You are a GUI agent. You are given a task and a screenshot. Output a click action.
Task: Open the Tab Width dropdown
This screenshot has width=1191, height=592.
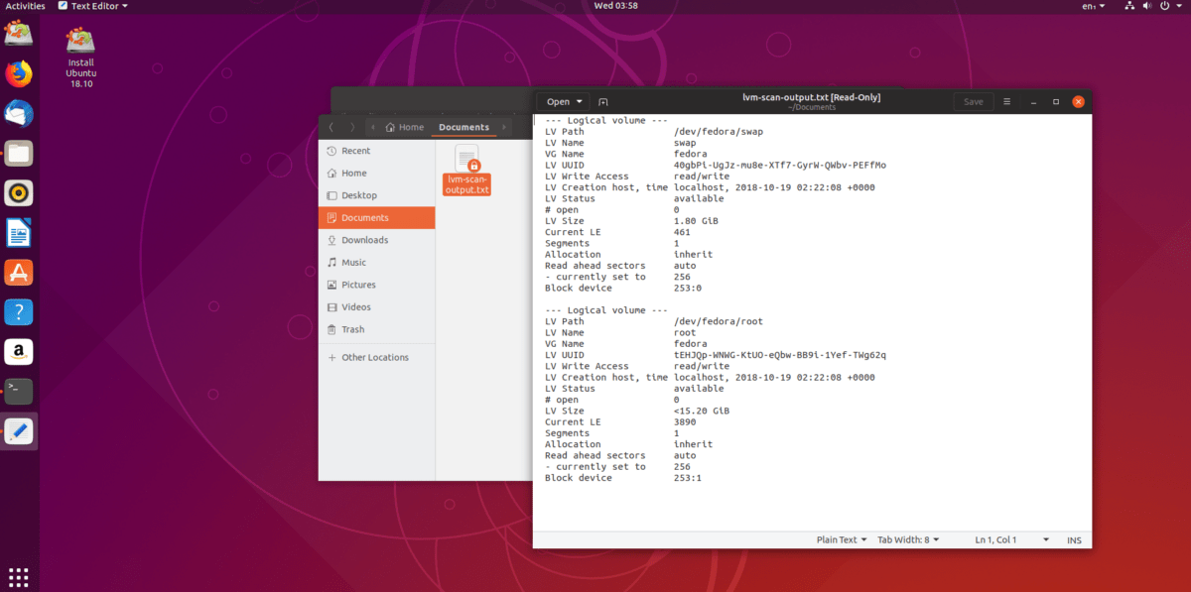pos(907,539)
